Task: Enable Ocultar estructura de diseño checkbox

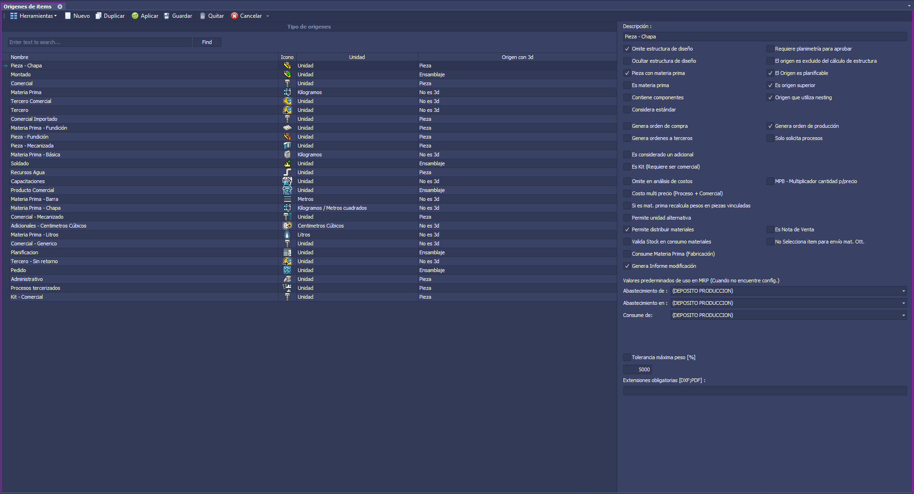Action: coord(627,61)
